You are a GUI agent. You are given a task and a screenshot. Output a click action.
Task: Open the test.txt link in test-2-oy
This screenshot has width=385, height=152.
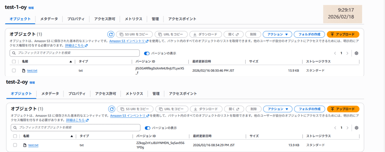pyautogui.click(x=33, y=145)
